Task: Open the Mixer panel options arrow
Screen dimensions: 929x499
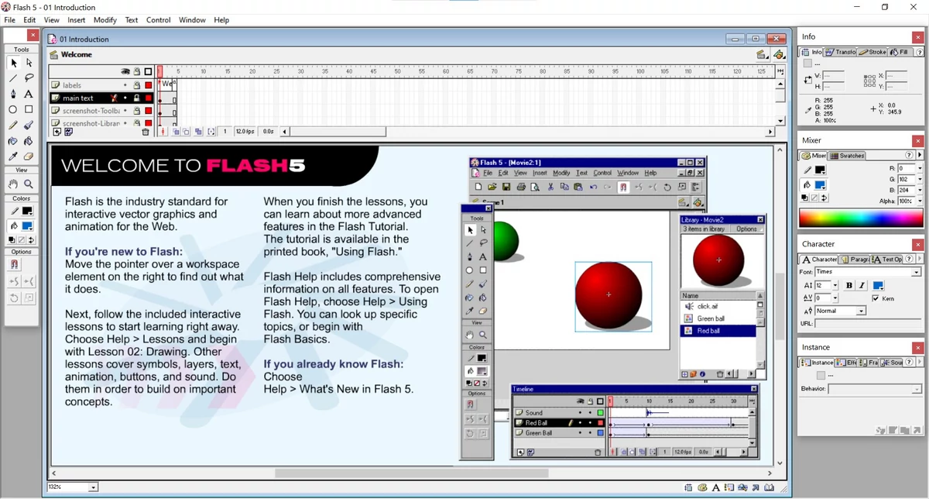Action: pyautogui.click(x=920, y=156)
